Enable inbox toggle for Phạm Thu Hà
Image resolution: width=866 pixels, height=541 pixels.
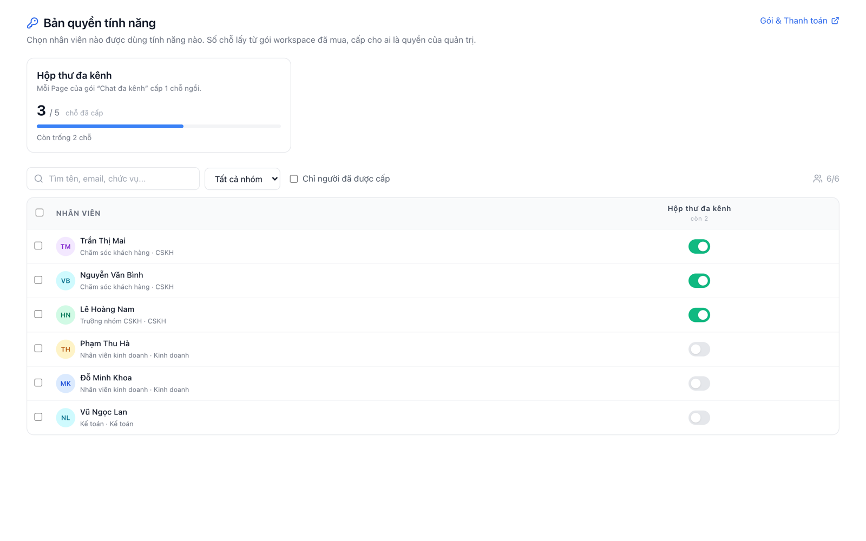[x=699, y=349]
